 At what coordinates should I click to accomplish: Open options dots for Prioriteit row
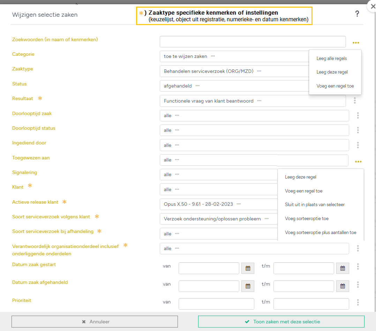click(x=358, y=302)
